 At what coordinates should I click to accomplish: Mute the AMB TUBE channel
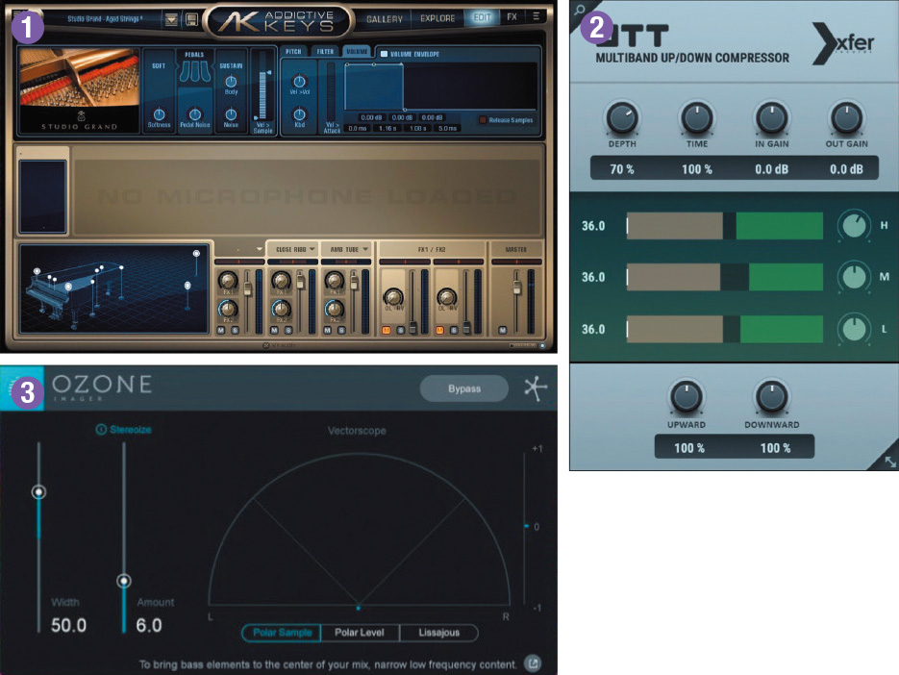pyautogui.click(x=327, y=331)
